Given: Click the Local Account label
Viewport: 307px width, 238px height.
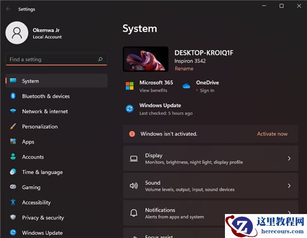Looking at the screenshot, I should (x=47, y=37).
